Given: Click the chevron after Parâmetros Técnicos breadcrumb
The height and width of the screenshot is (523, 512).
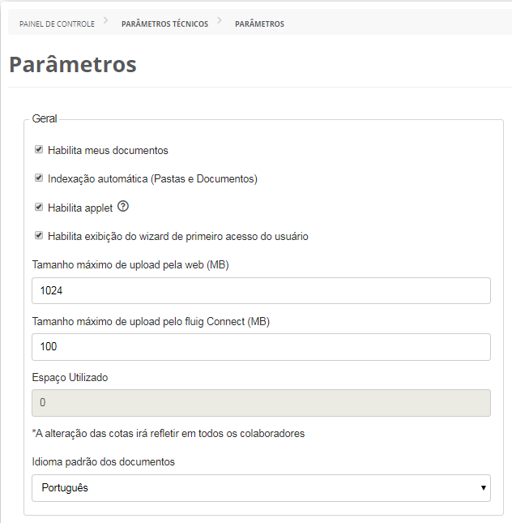Looking at the screenshot, I should tap(219, 22).
